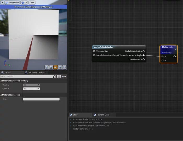Collapse the Multiply node preview arrow
183x141 pixels.
point(175,50)
